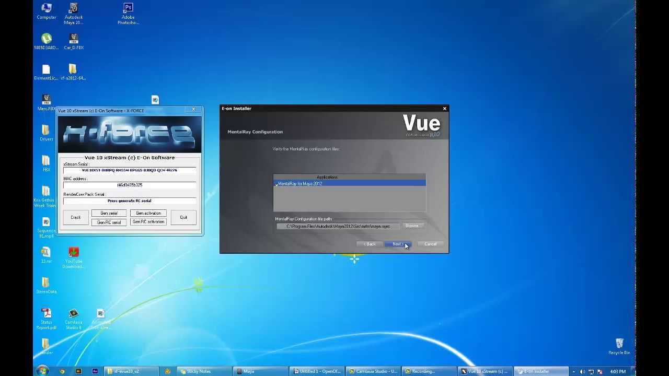
Task: Launch YouTube Downloader desktop shortcut
Action: point(73,258)
